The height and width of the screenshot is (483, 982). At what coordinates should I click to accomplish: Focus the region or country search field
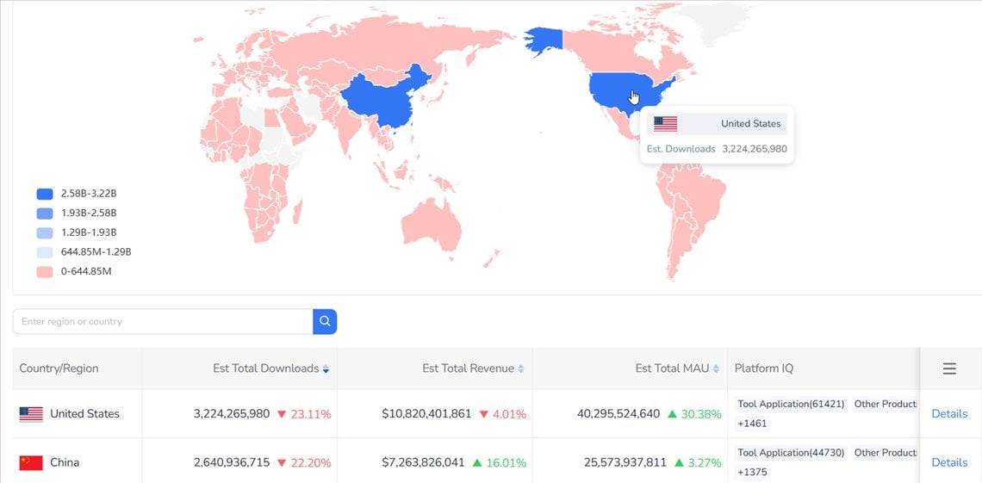coord(163,321)
